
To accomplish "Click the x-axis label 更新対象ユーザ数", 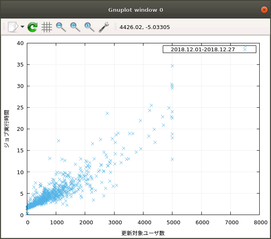I will (143, 233).
